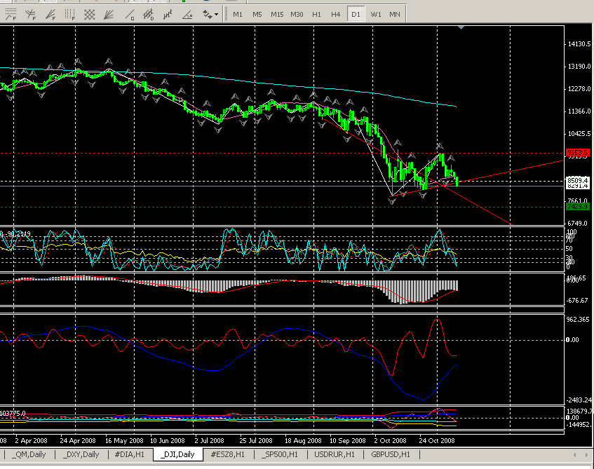This screenshot has width=594, height=469.
Task: Click the M30 timeframe button
Action: [297, 14]
